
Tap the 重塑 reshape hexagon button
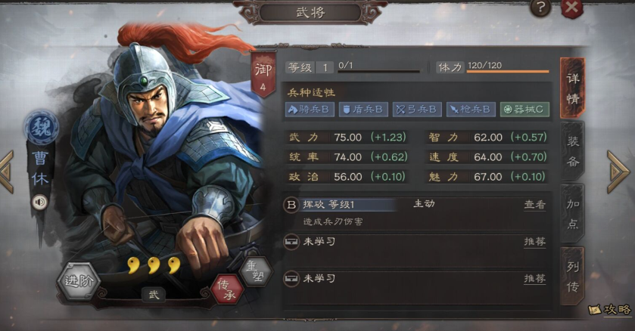point(255,271)
